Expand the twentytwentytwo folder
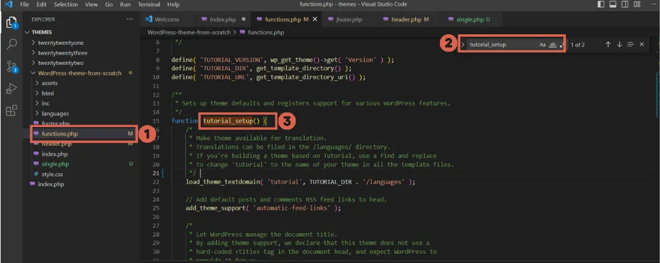Image resolution: width=660 pixels, height=263 pixels. [x=34, y=63]
